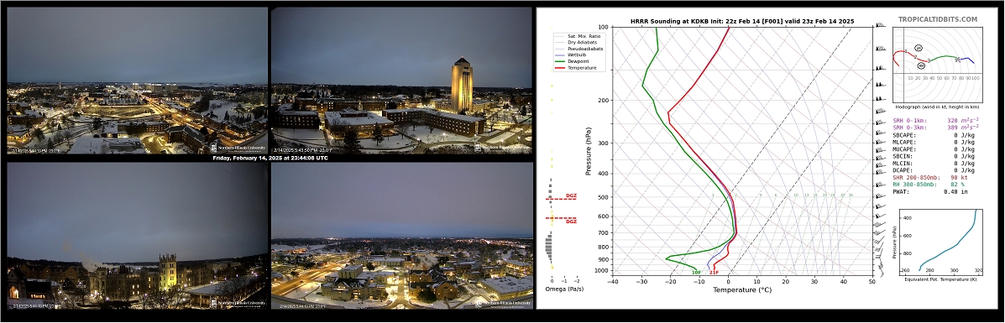Open the bottom-left castle building webcam view
Viewport: 1005px width, 323px height.
click(137, 236)
